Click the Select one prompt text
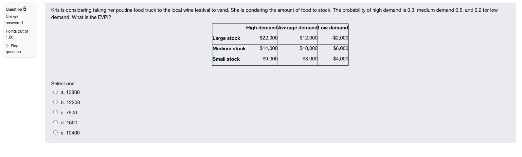Screen dimensions: 522x157 [x=63, y=84]
